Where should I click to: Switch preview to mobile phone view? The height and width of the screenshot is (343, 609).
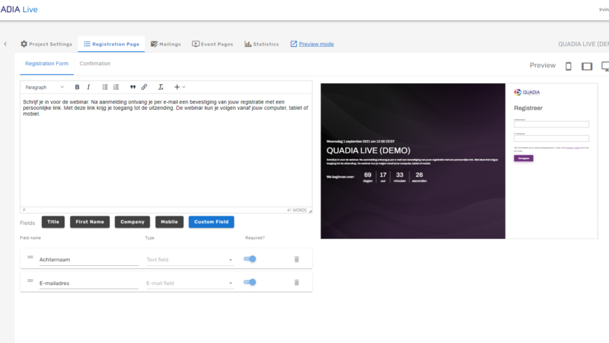point(568,66)
